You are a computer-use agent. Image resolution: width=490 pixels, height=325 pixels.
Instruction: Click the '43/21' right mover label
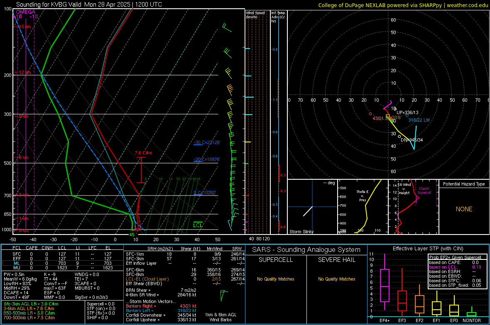[x=378, y=118]
